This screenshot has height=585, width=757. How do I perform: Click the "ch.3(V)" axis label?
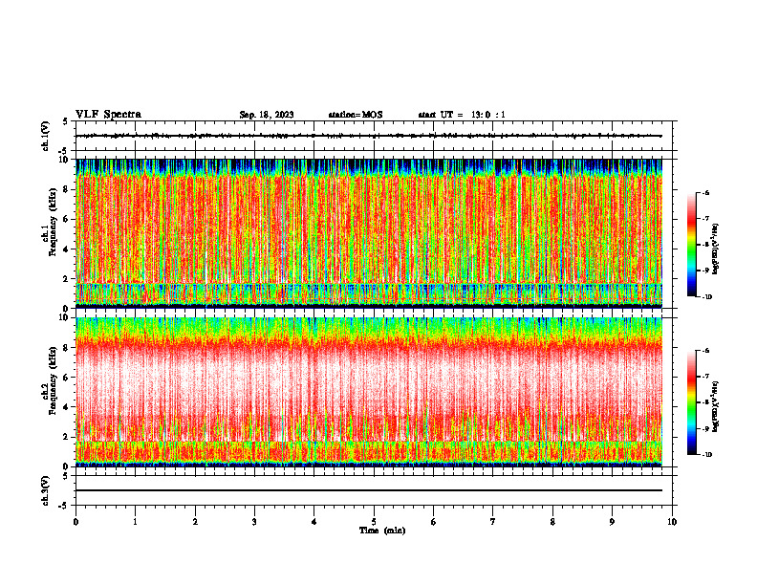tap(45, 490)
